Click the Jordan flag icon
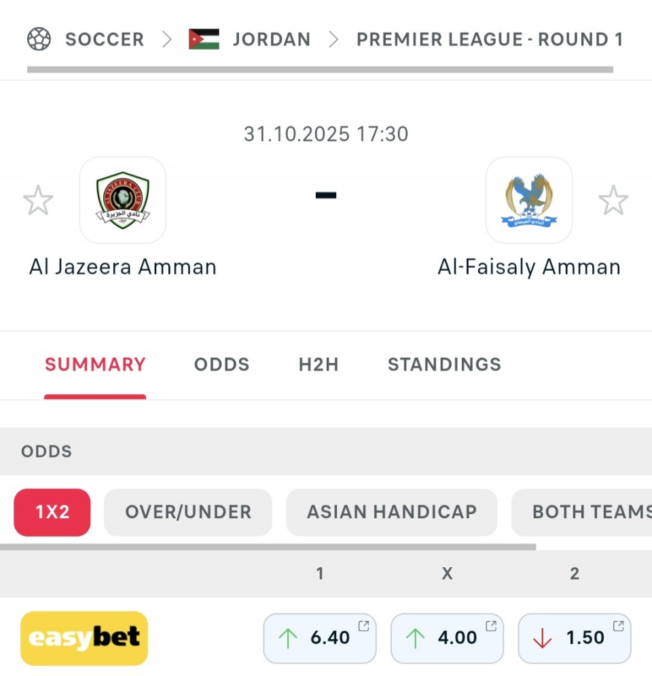652x676 pixels. pos(204,39)
